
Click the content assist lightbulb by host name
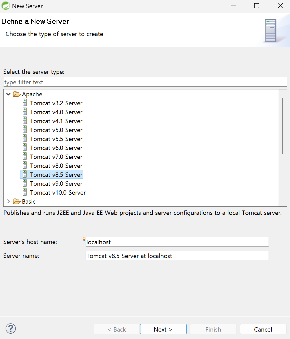pyautogui.click(x=84, y=239)
